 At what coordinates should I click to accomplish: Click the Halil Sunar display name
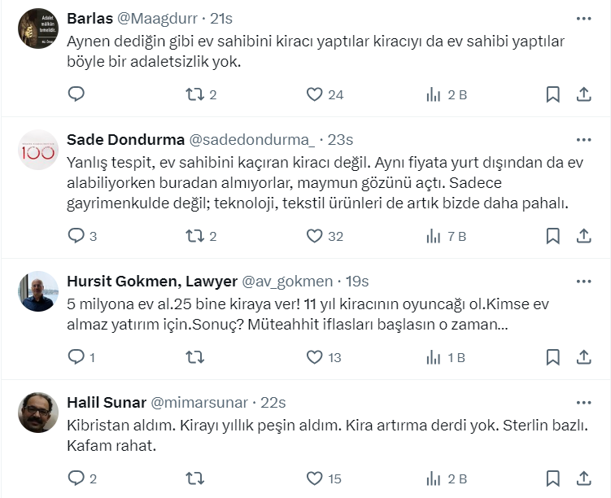107,402
